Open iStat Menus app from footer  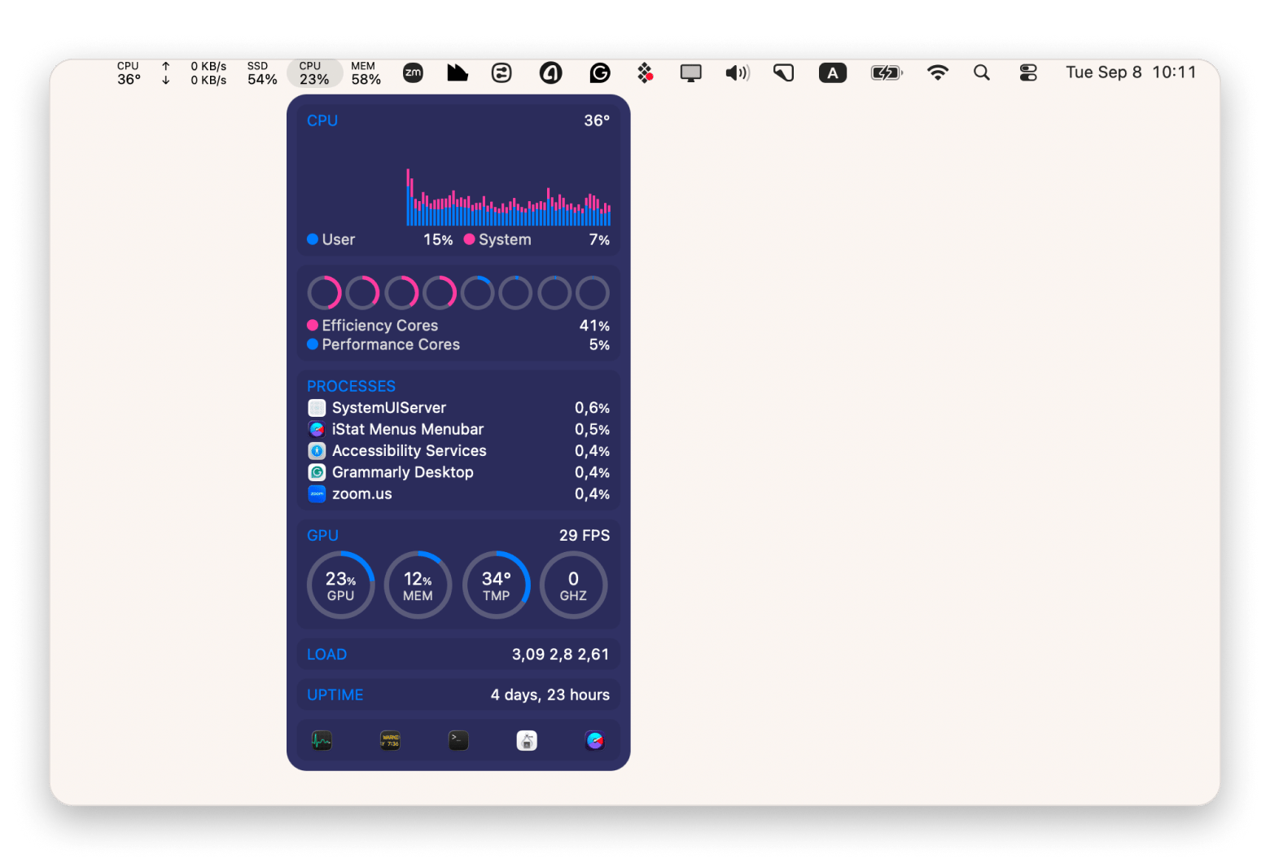pyautogui.click(x=595, y=740)
